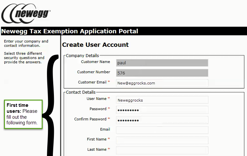
Task: Click the 'Enter your company and contact information' text
Action: (x=26, y=43)
